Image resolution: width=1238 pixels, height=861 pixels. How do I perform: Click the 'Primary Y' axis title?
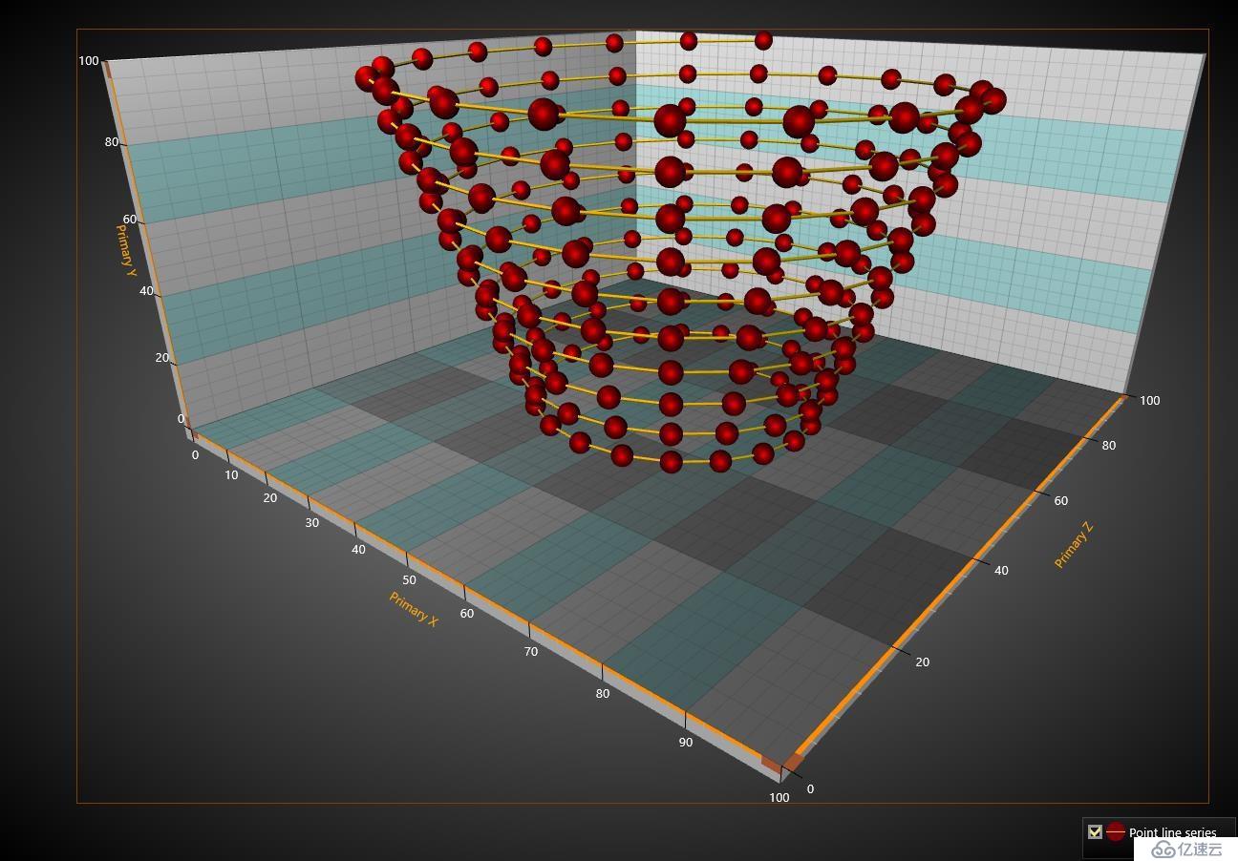(126, 250)
